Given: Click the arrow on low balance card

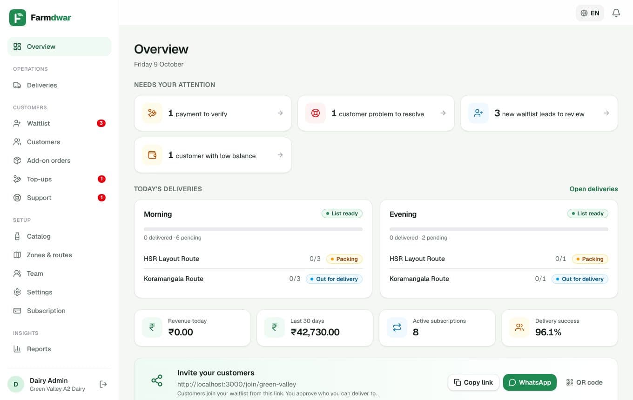Looking at the screenshot, I should tap(280, 155).
